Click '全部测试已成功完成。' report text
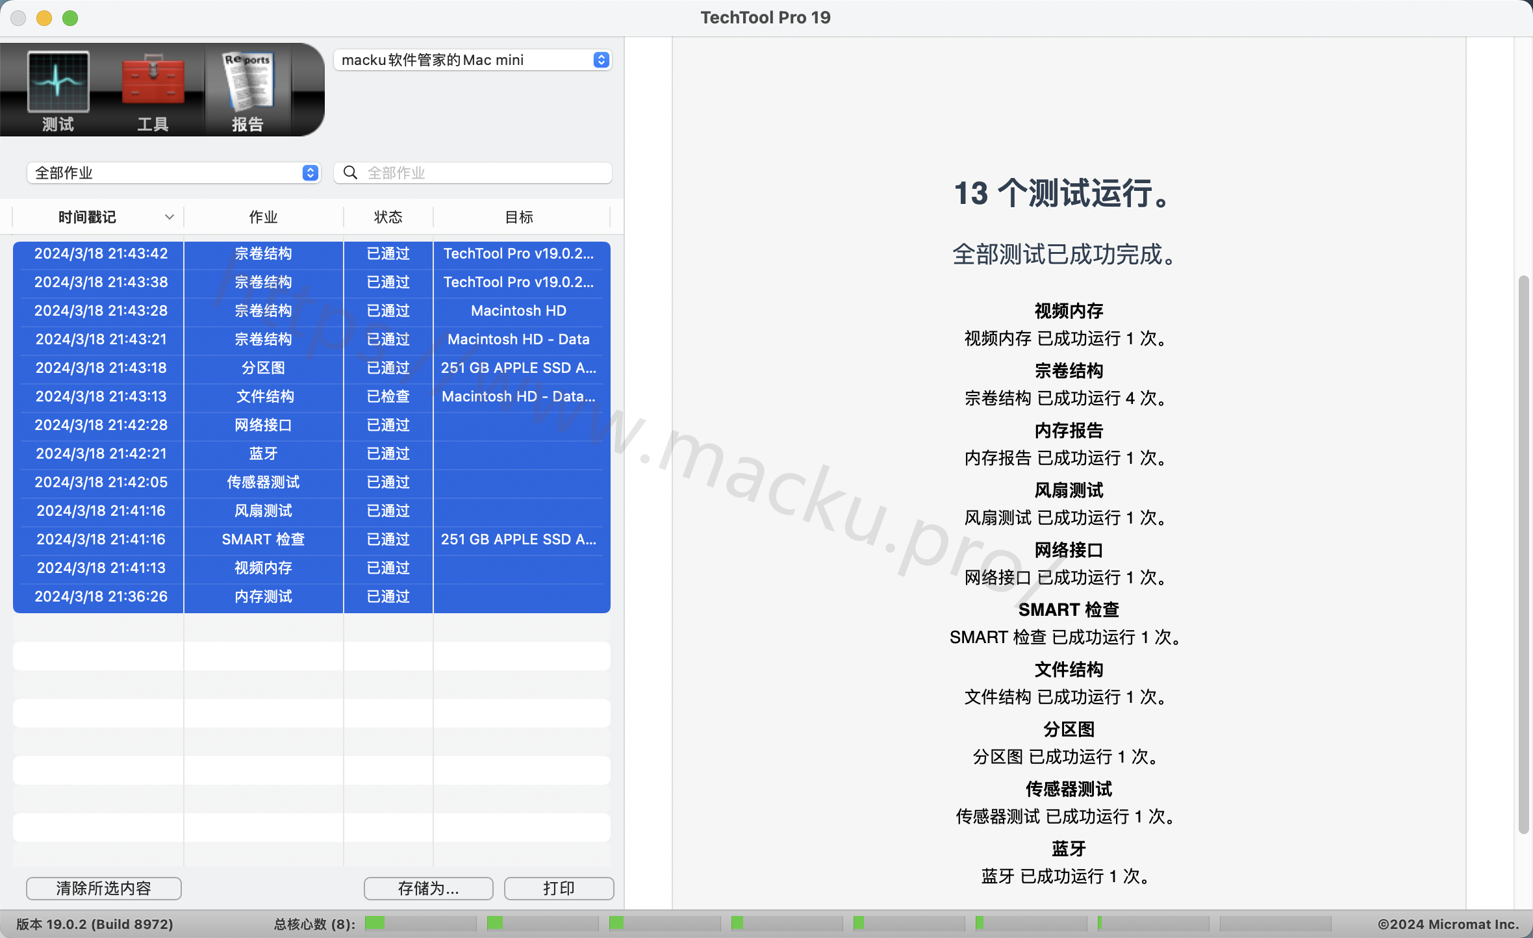1533x938 pixels. 1065,255
